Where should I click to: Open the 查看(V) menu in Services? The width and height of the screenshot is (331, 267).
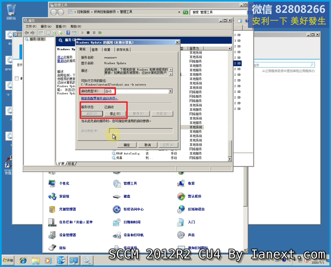point(61,26)
